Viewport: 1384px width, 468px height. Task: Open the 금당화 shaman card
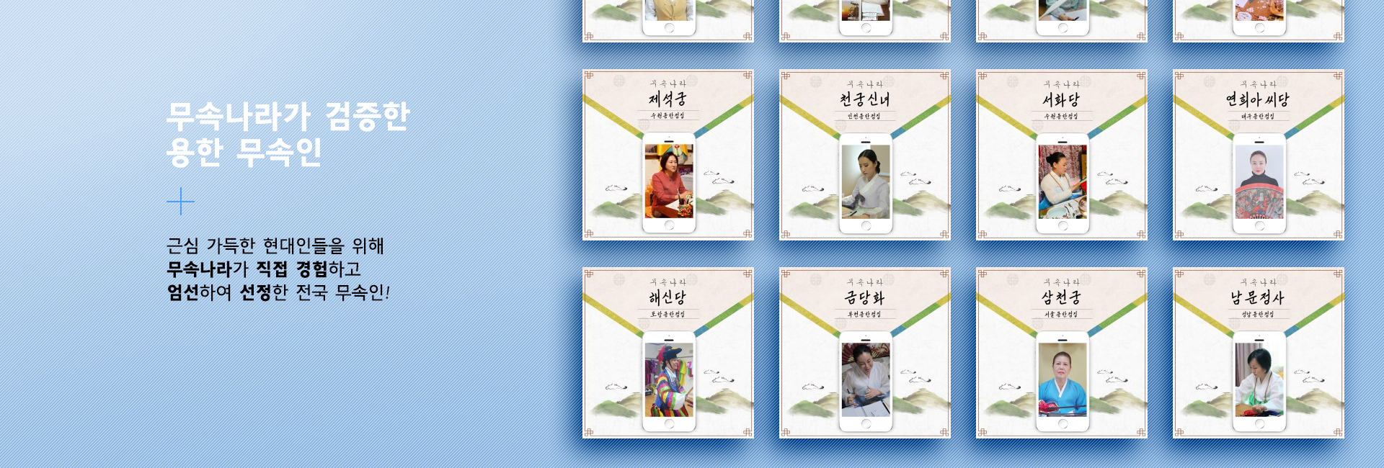[865, 353]
